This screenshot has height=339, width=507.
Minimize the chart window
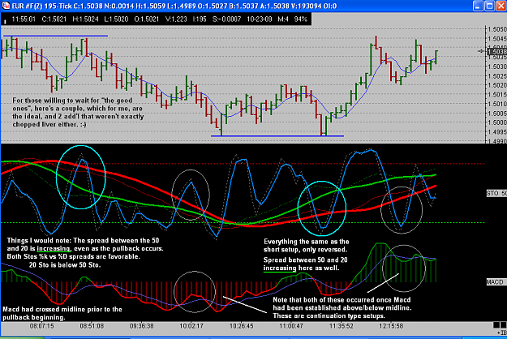click(x=478, y=6)
